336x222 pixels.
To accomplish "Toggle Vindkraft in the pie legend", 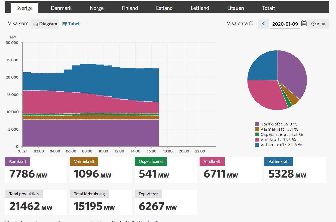I will point(278,140).
